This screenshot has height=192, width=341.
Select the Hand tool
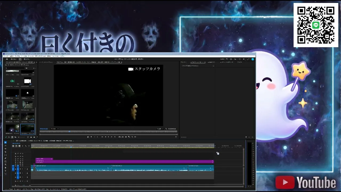click(x=5, y=168)
